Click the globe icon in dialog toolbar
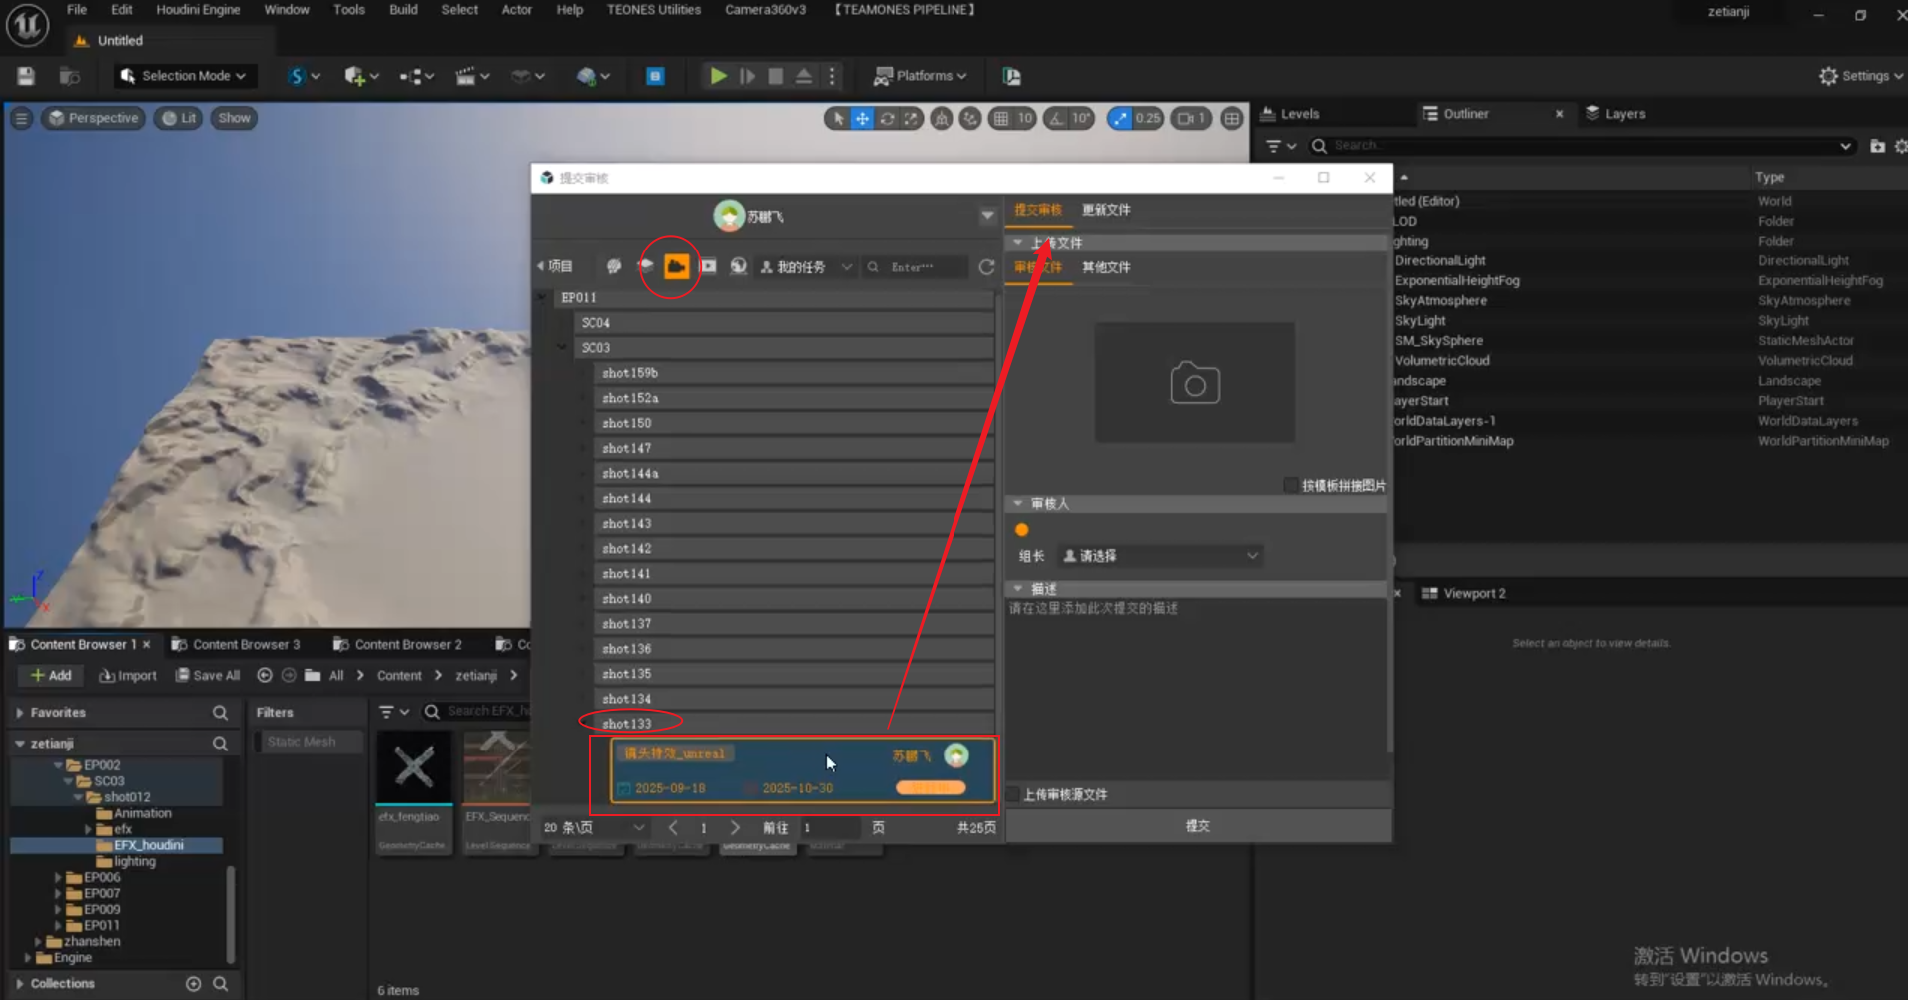Screen dimensions: 1908x1000 click(x=738, y=266)
